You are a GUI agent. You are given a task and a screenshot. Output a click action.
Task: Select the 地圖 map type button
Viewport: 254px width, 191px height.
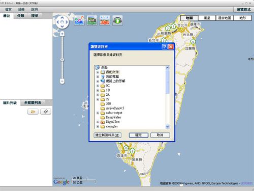point(189,18)
